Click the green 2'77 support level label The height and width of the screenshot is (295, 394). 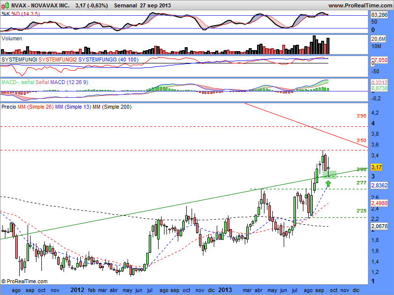[x=361, y=183]
